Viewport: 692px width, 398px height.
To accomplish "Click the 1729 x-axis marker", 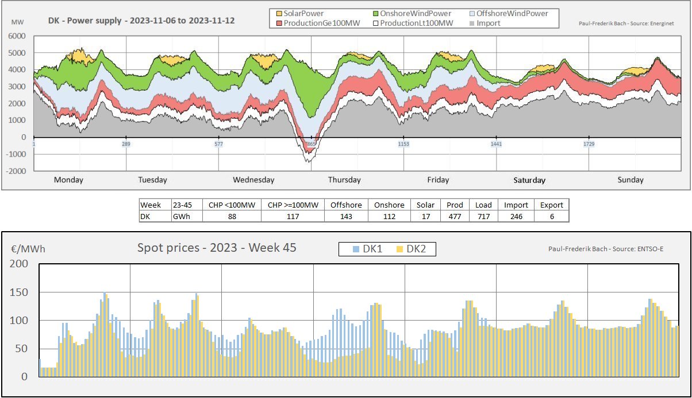I will pyautogui.click(x=589, y=144).
